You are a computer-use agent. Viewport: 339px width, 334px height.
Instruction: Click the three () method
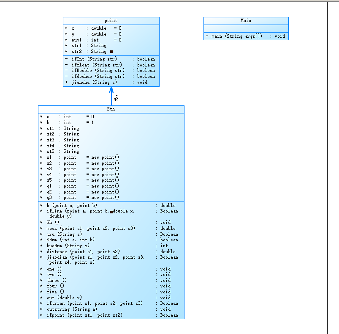pos(105,281)
